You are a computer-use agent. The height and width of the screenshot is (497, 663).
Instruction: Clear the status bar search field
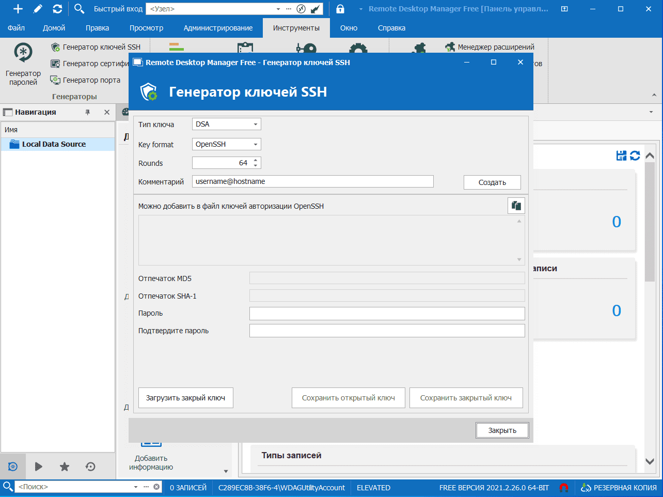tap(156, 487)
